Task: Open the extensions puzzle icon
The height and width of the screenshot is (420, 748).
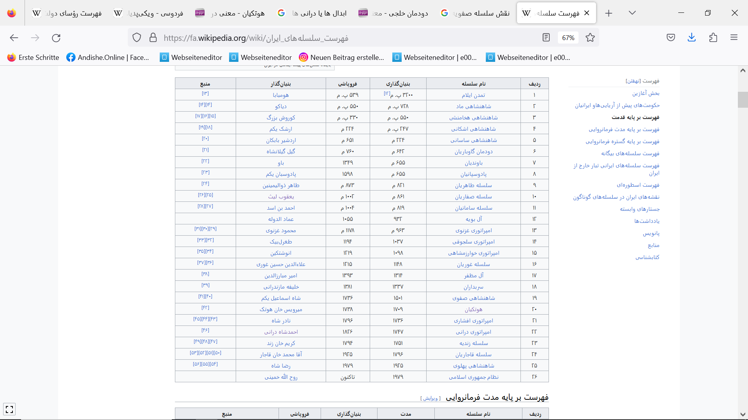Action: click(713, 38)
